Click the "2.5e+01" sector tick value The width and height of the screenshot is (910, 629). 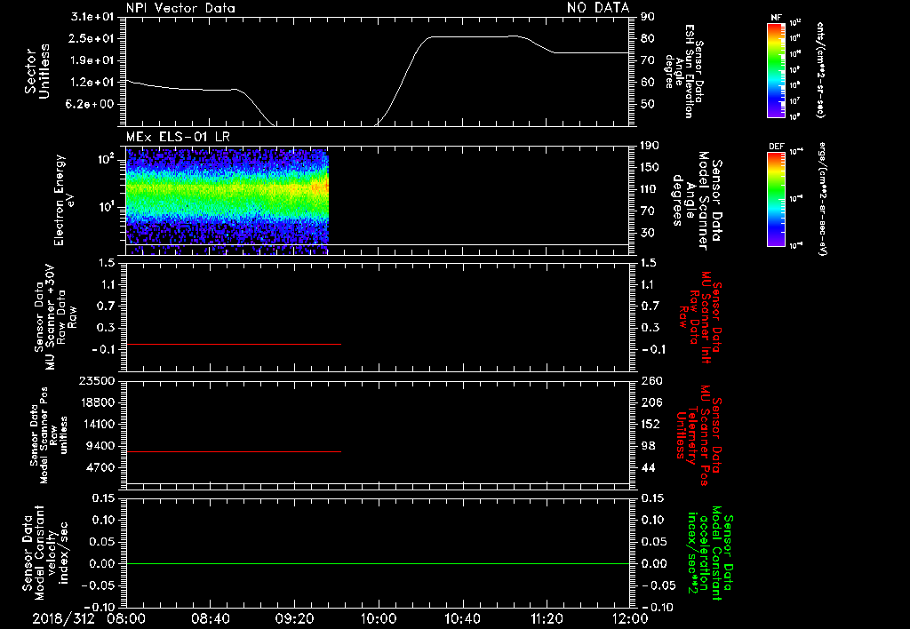click(x=92, y=38)
